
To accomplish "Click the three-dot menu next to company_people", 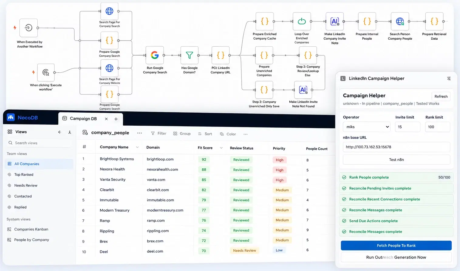I will click(139, 133).
